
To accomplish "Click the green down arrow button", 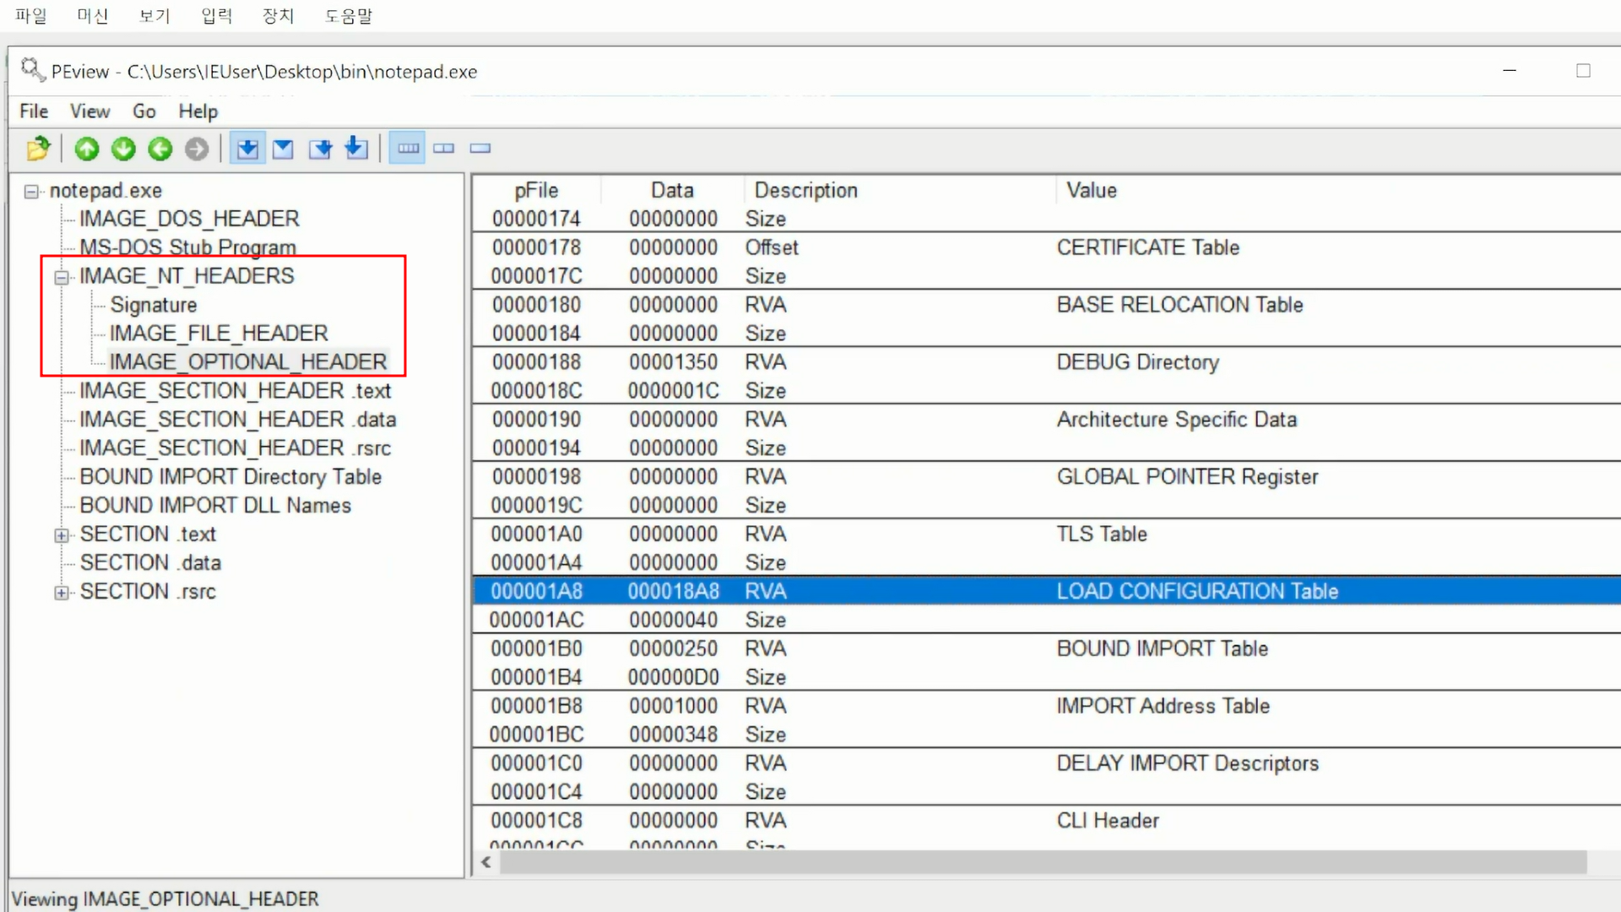I will pyautogui.click(x=123, y=149).
